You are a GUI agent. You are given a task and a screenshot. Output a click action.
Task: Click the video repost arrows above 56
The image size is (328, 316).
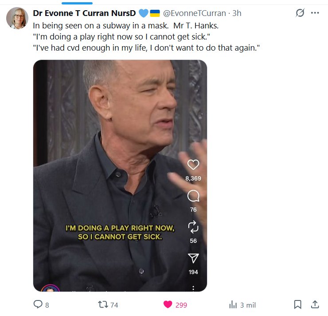click(x=193, y=227)
